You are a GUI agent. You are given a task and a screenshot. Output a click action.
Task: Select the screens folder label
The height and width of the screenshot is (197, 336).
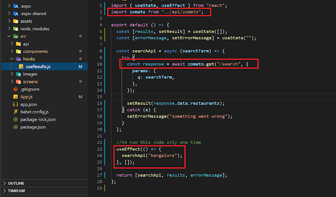point(30,81)
